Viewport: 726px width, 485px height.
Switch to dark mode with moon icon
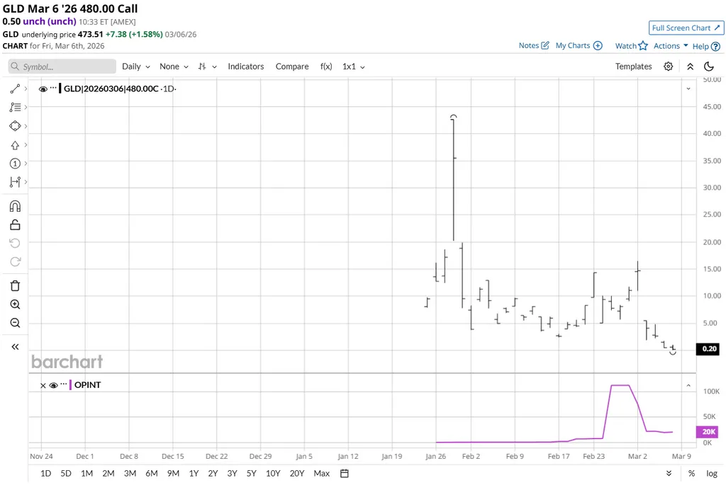(709, 67)
